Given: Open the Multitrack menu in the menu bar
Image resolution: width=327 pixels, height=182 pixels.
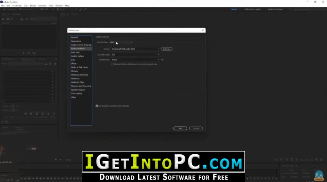Looking at the screenshot, I should 17,6.
